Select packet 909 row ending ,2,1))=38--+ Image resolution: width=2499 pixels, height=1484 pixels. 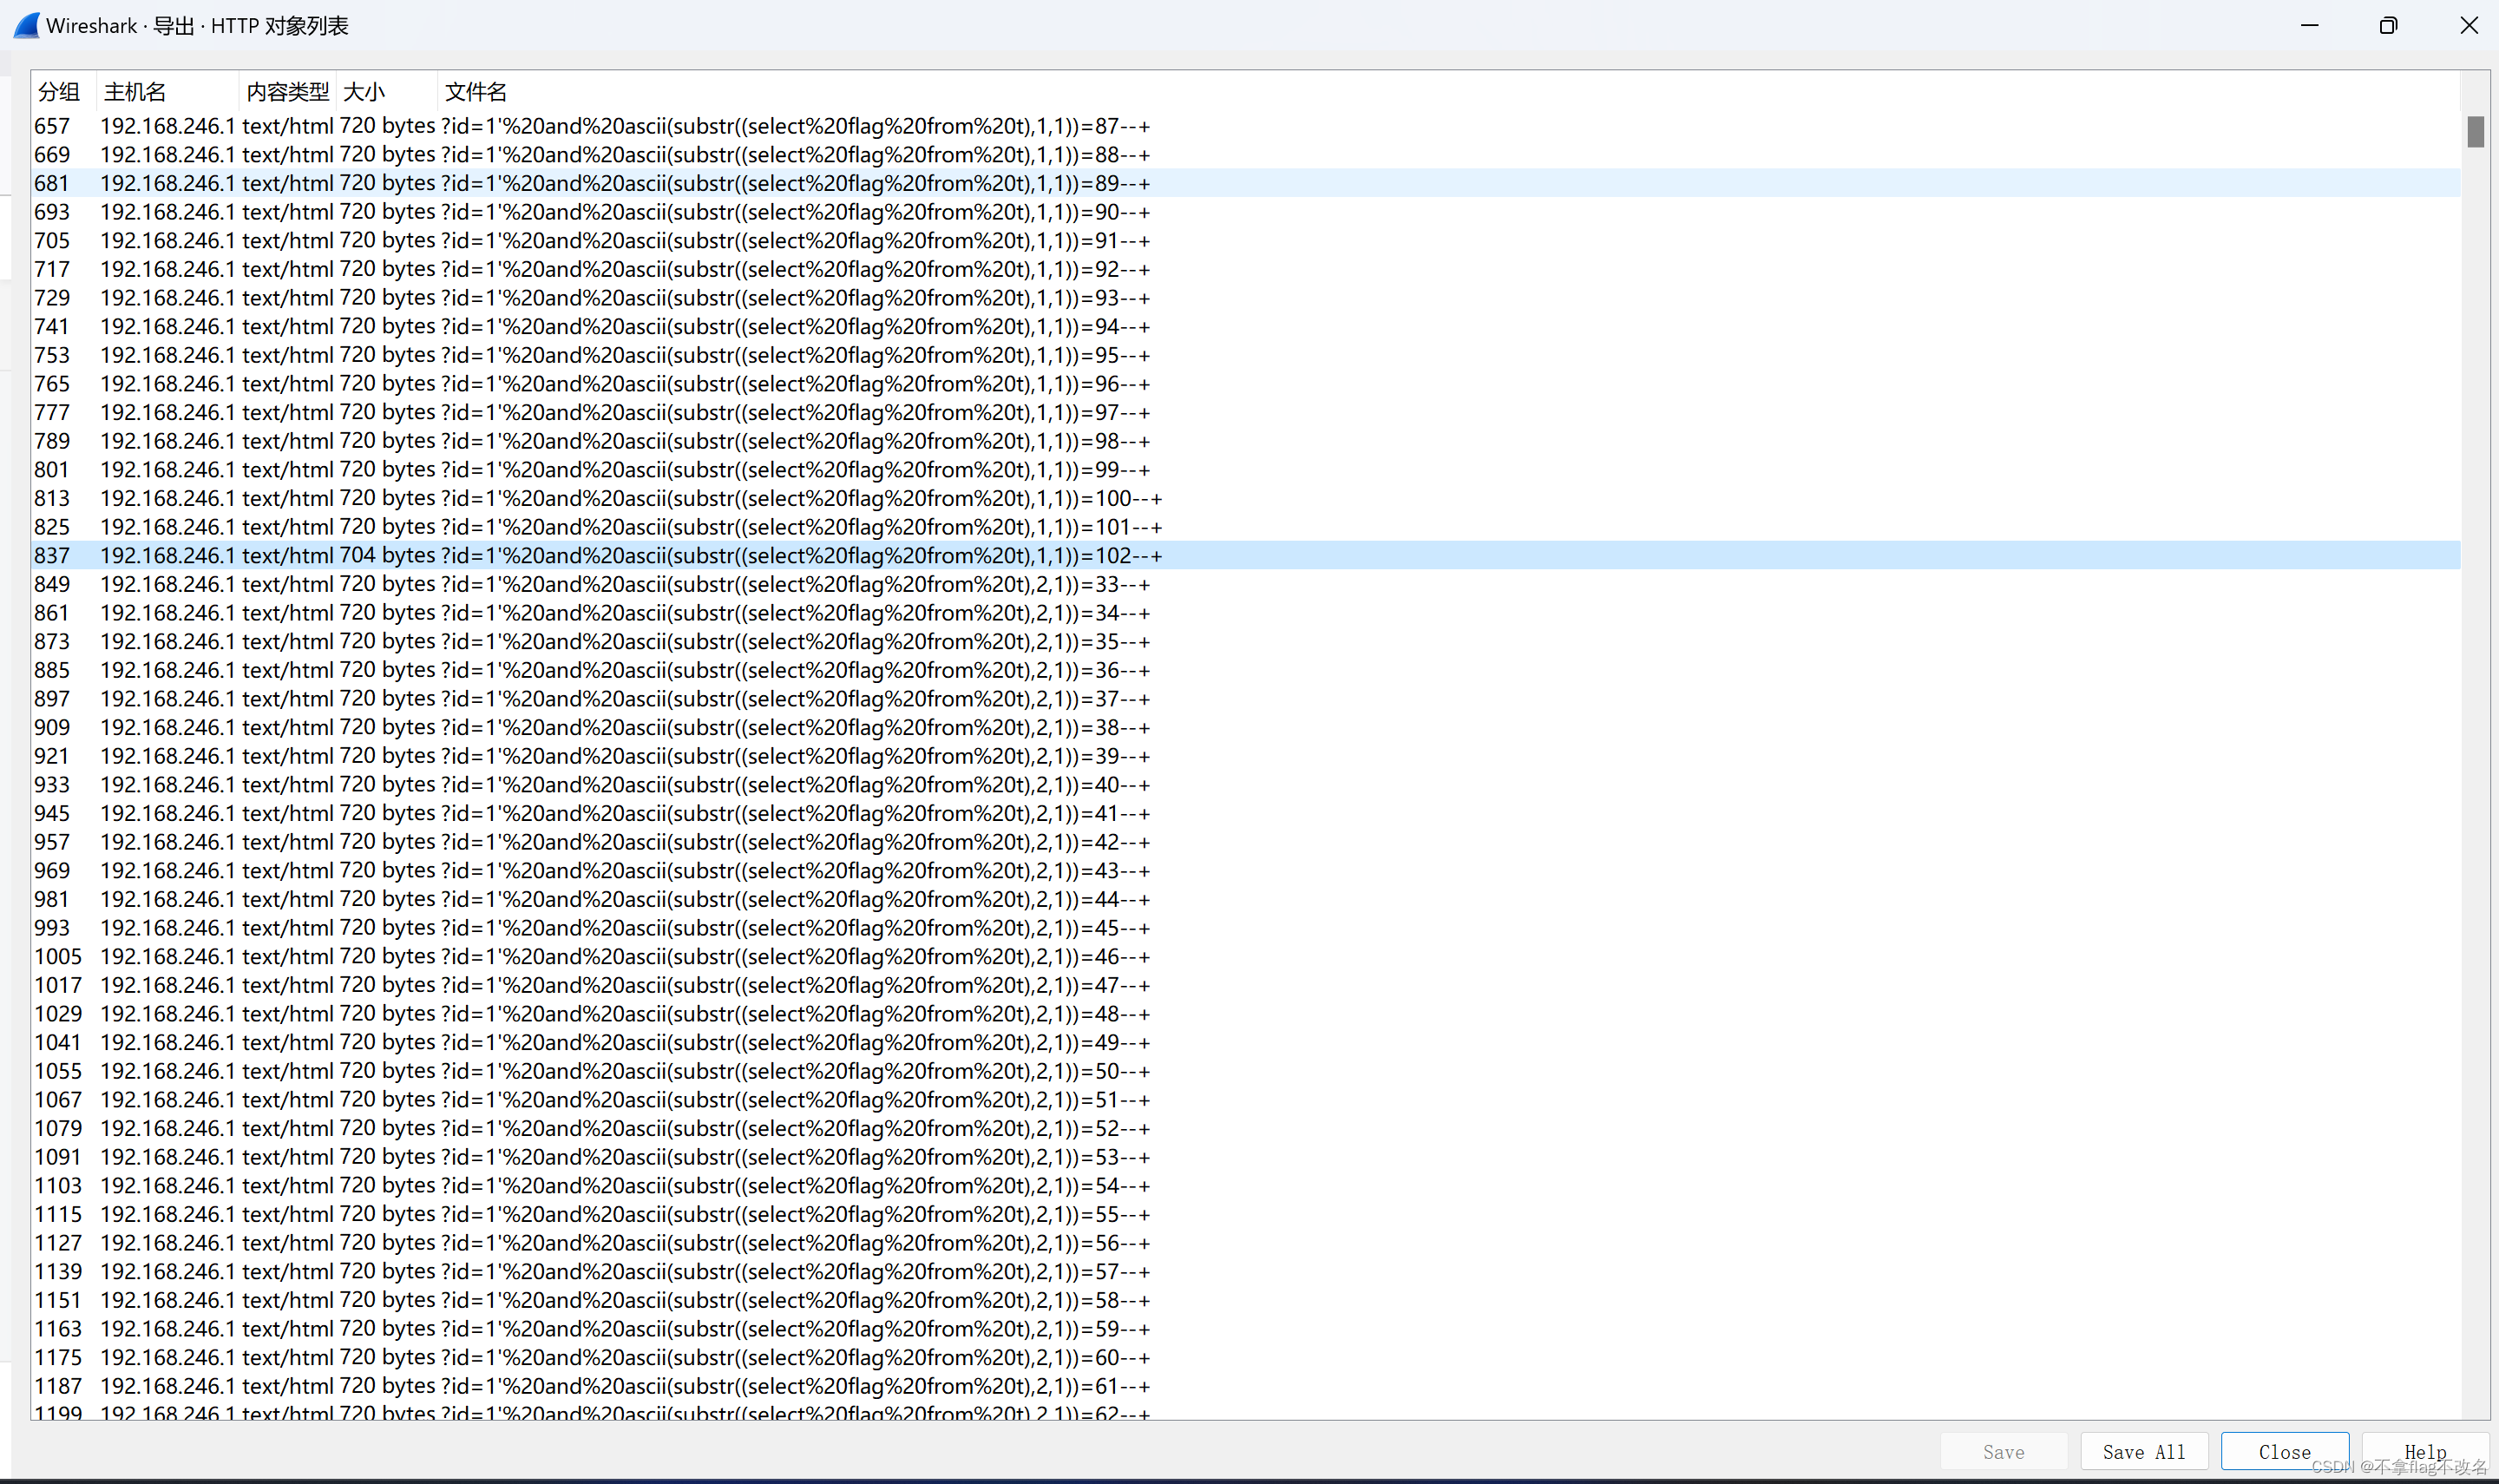pos(1245,727)
